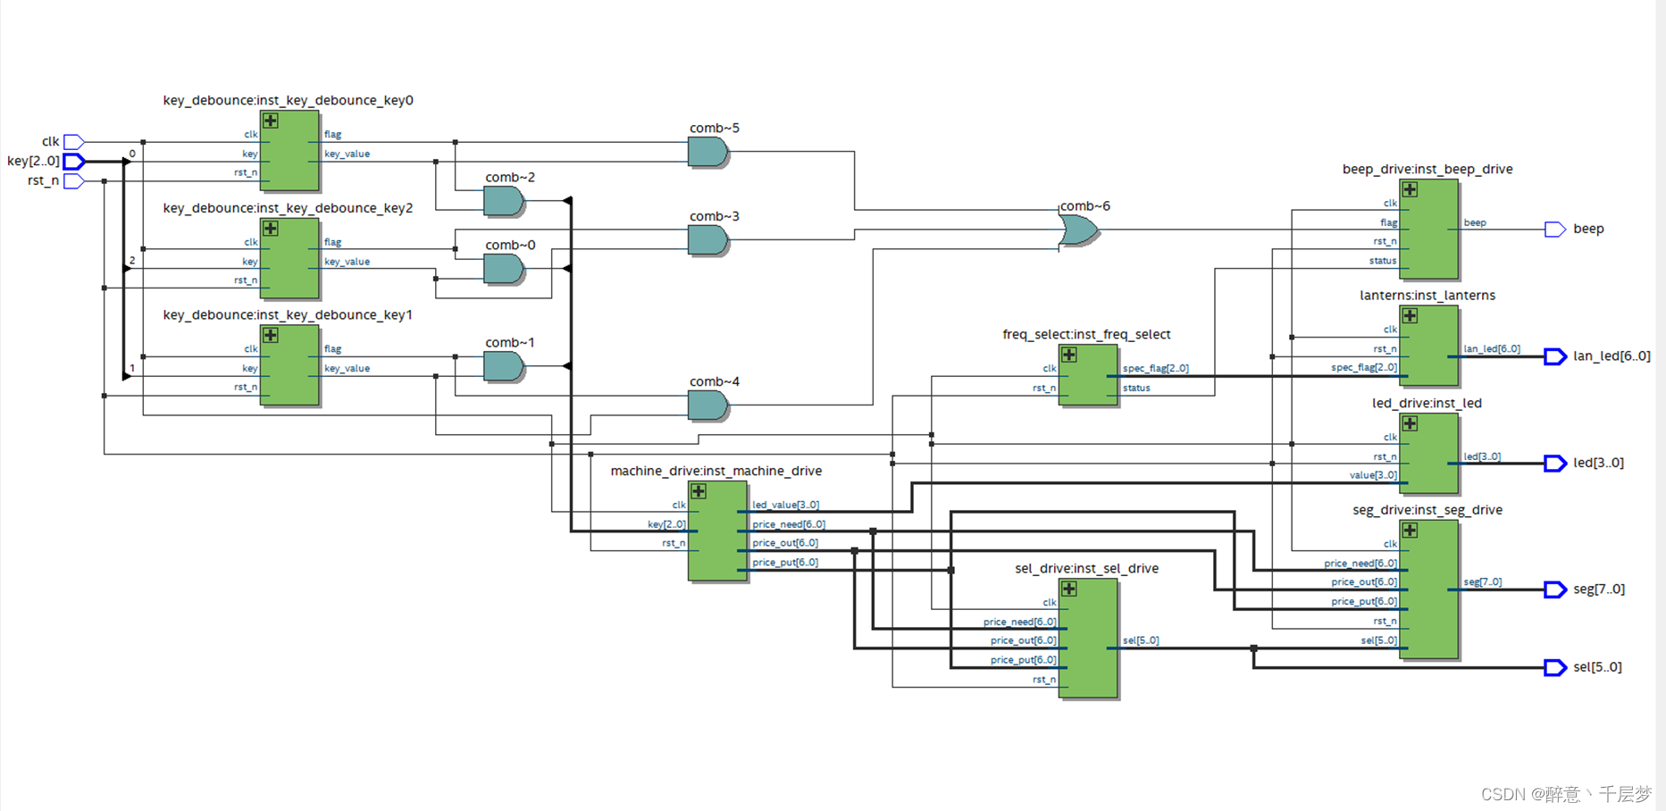Screen dimensions: 1666x811
Task: Click the flag input port on beep_drive
Action: pos(1388,222)
